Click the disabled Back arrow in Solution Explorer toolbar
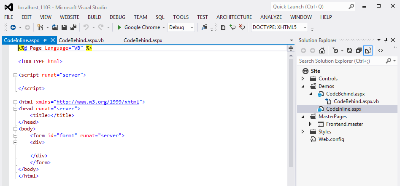The width and height of the screenshot is (400, 186). [303, 50]
